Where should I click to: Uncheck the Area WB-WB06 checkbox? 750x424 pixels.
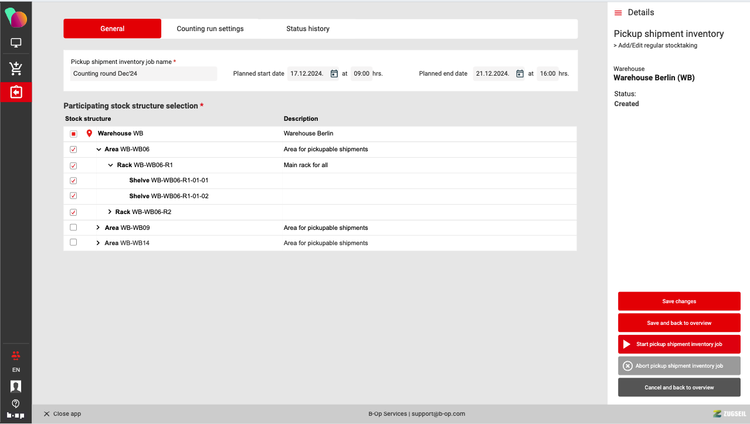tap(73, 150)
